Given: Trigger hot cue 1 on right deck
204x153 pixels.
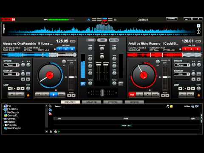Looking at the screenshot, I should 185,49.
